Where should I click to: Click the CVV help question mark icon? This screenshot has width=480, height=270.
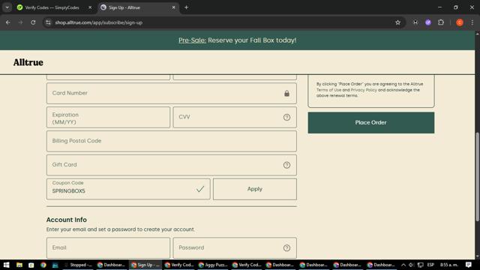[286, 117]
